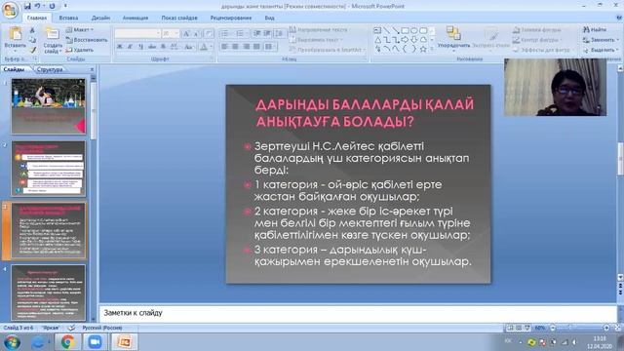This screenshot has height=351, width=624.
Task: Click Восстановить reset slide button
Action: click(x=87, y=40)
